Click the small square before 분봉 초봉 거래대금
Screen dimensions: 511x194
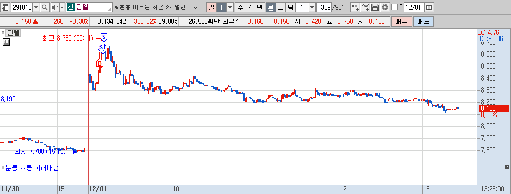[3, 168]
